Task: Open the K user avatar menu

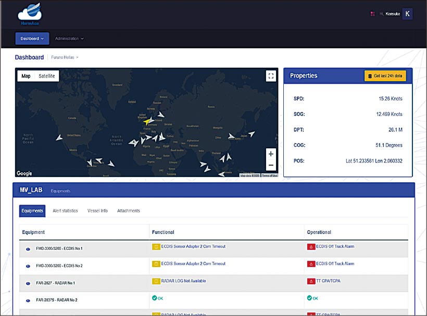Action: click(407, 14)
